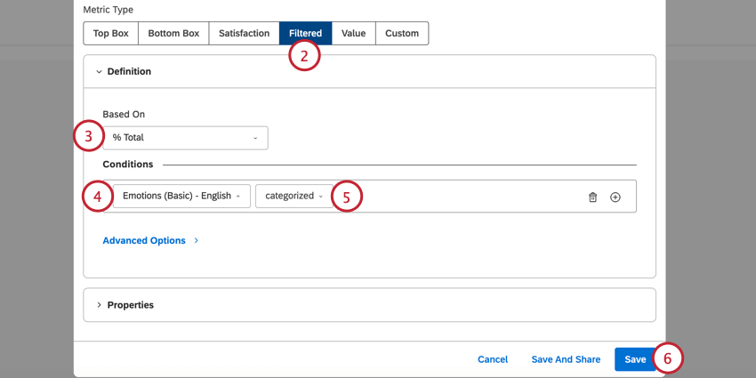Select the Value metric type

tap(353, 34)
